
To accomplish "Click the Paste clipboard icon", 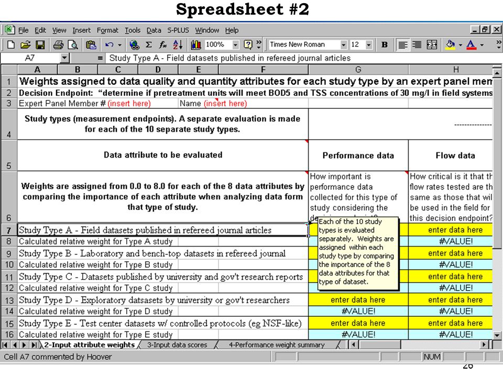I will (x=91, y=45).
